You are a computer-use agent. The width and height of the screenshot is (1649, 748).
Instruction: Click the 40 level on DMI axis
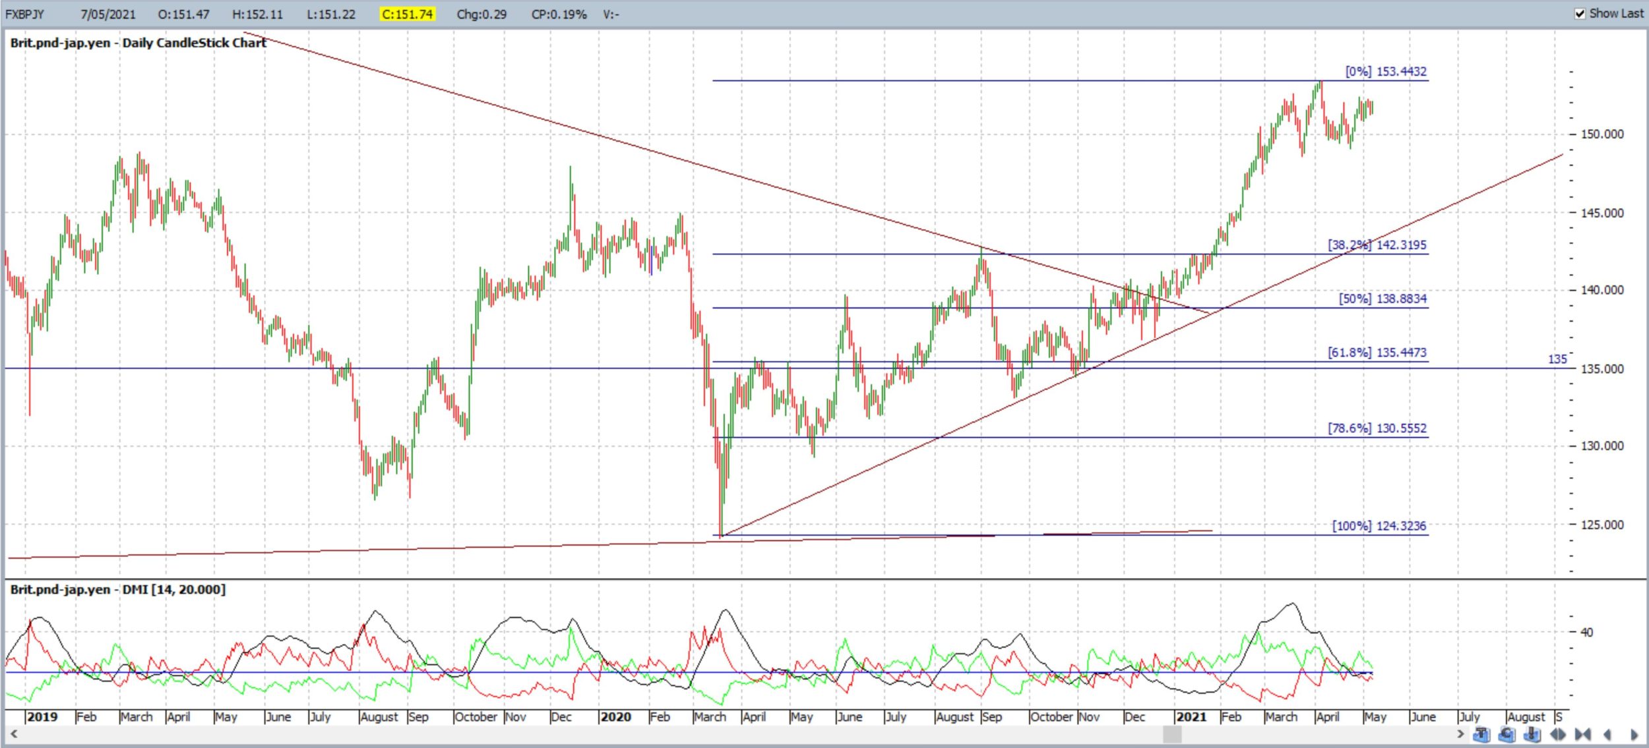coord(1586,632)
